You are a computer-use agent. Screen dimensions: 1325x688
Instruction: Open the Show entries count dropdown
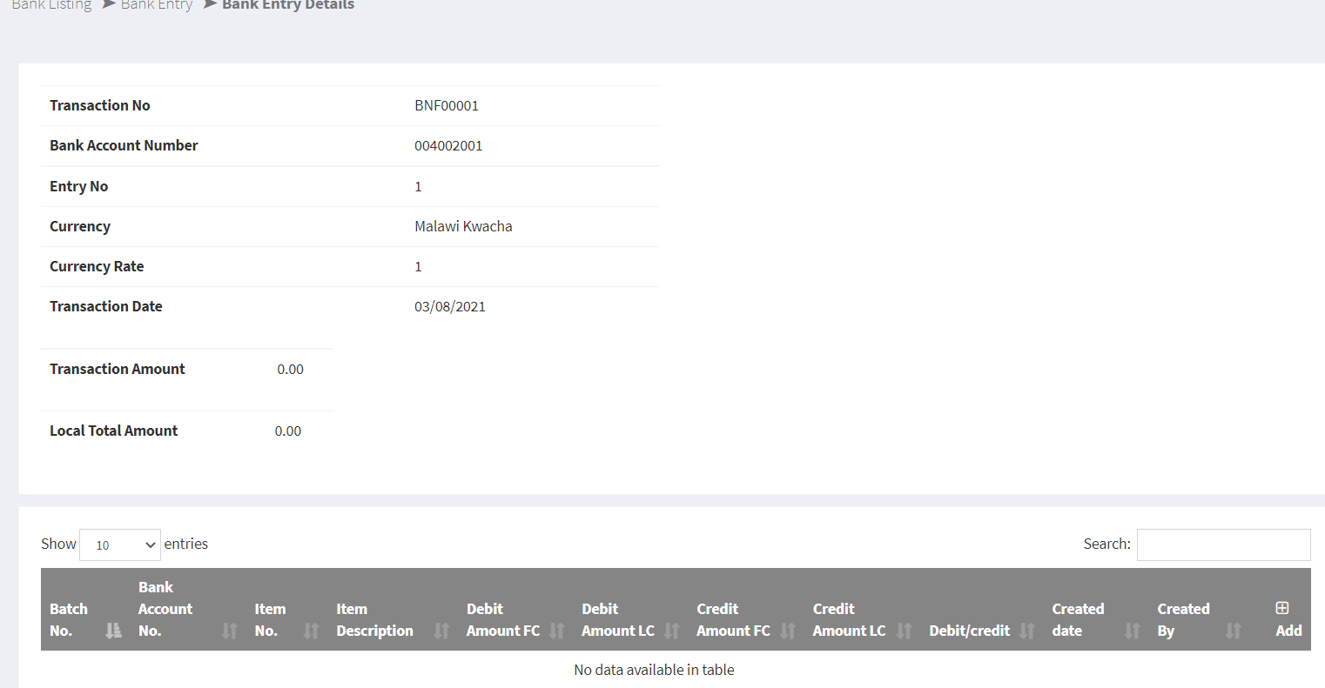(120, 544)
